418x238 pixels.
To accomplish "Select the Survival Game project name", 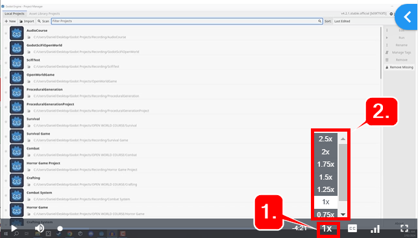I will [x=38, y=134].
